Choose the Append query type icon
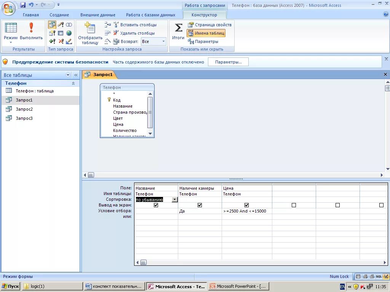 52,41
